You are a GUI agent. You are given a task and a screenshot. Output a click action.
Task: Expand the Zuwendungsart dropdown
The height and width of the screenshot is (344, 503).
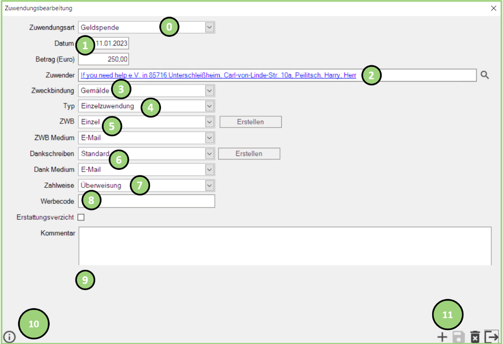click(209, 28)
